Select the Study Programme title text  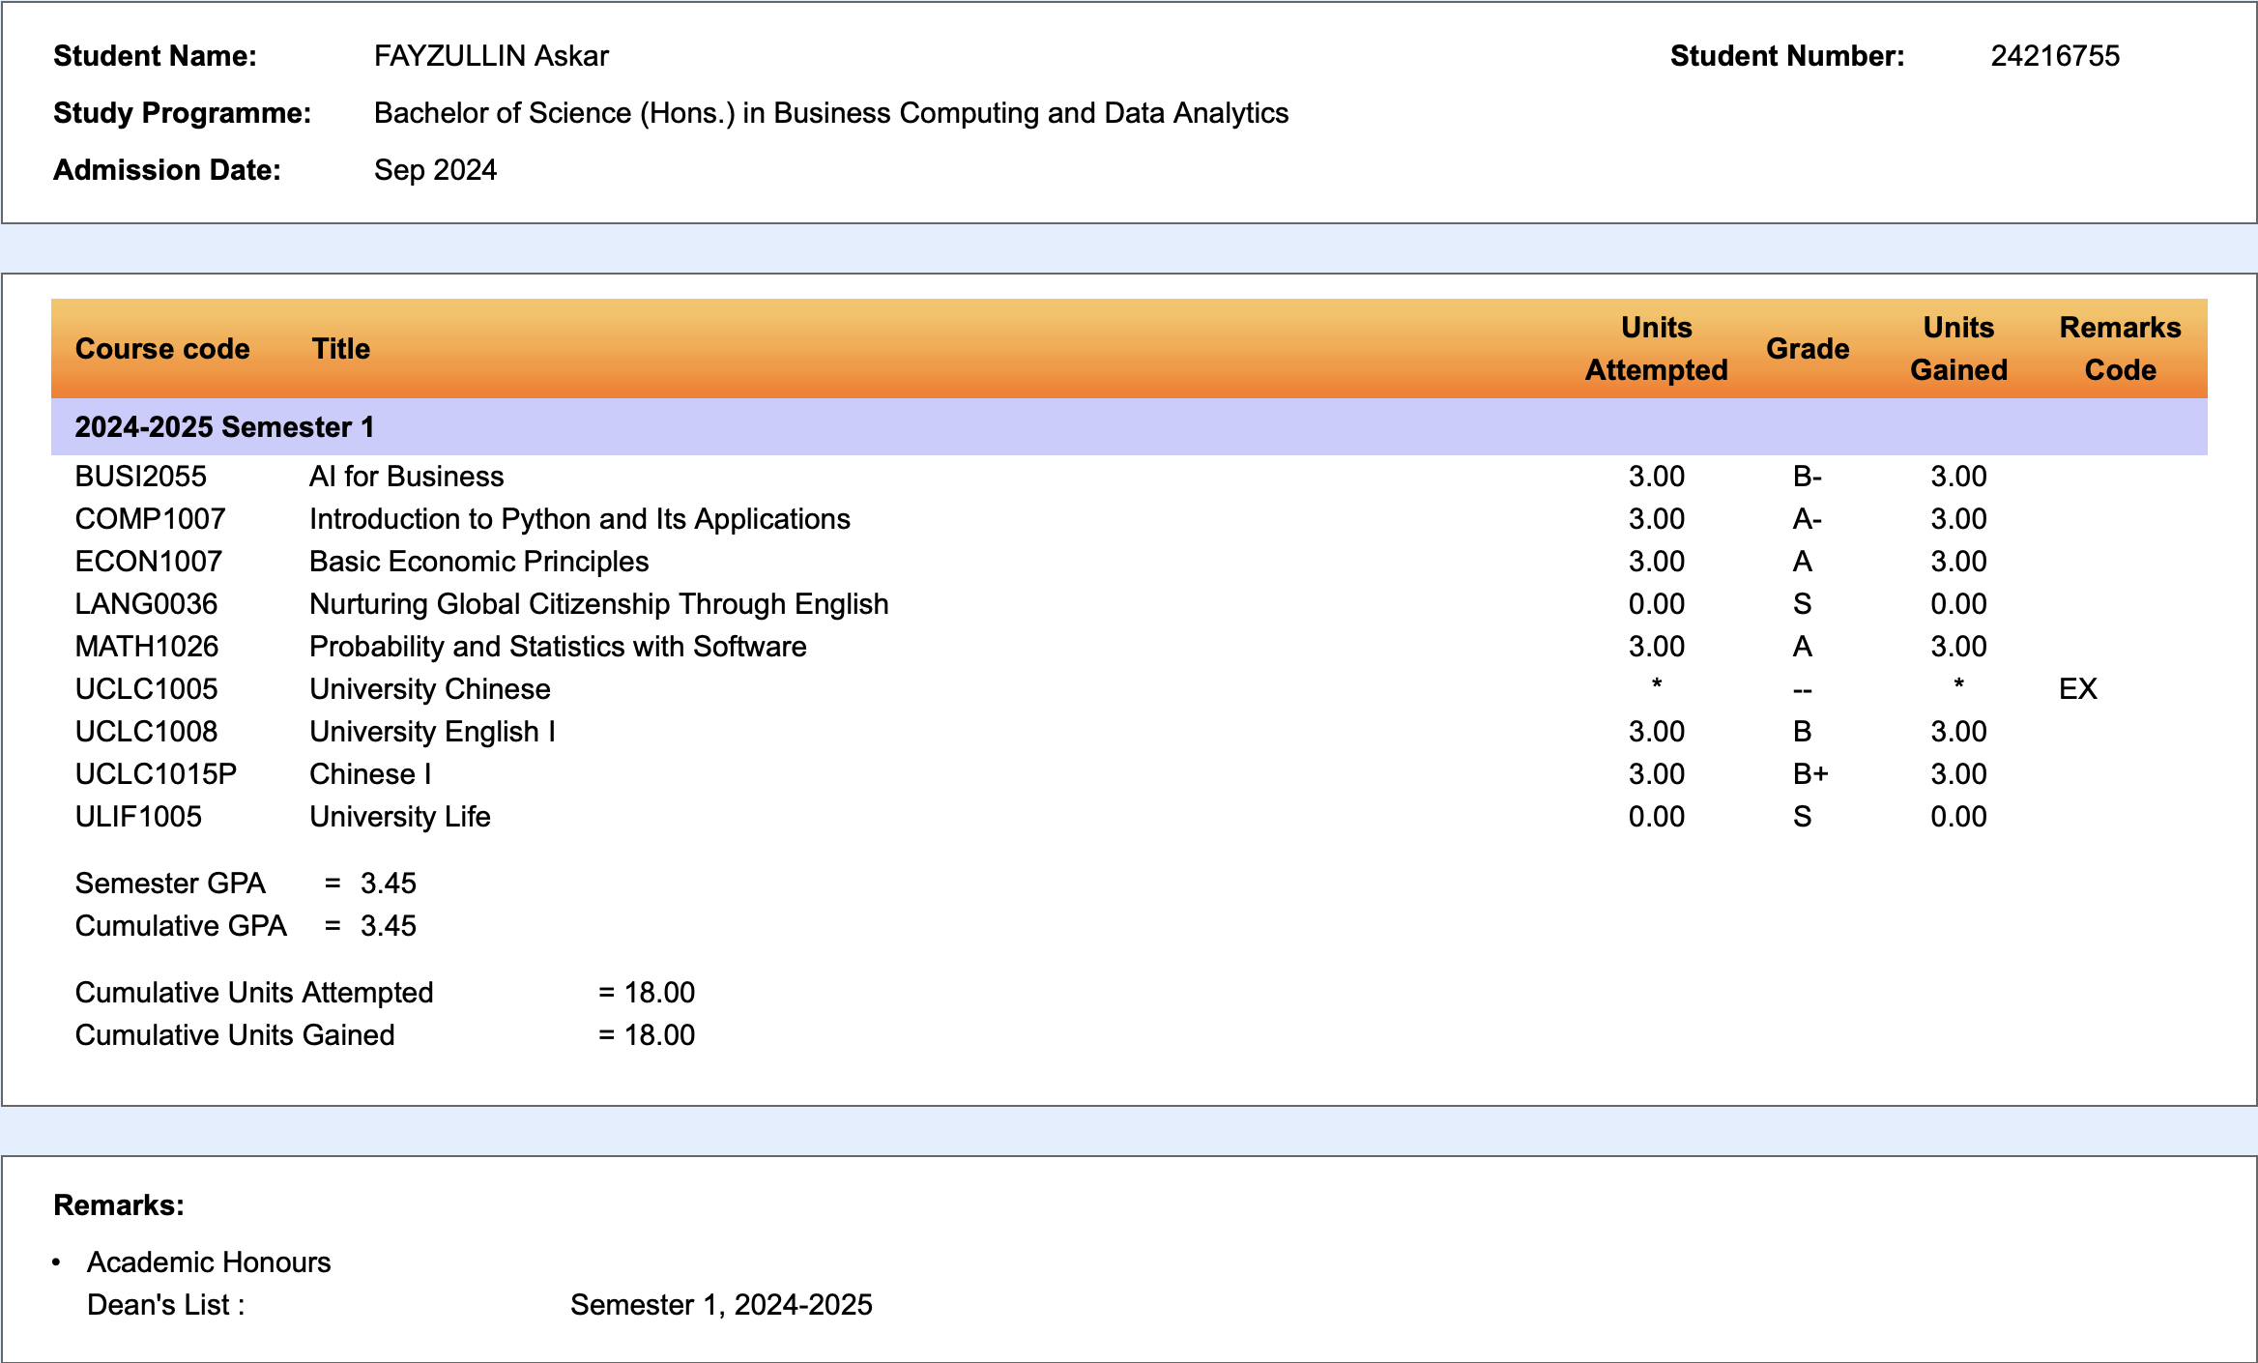click(x=829, y=112)
